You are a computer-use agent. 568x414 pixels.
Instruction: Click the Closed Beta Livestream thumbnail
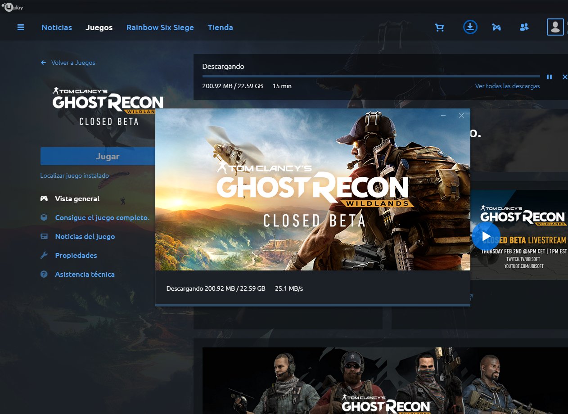point(519,234)
